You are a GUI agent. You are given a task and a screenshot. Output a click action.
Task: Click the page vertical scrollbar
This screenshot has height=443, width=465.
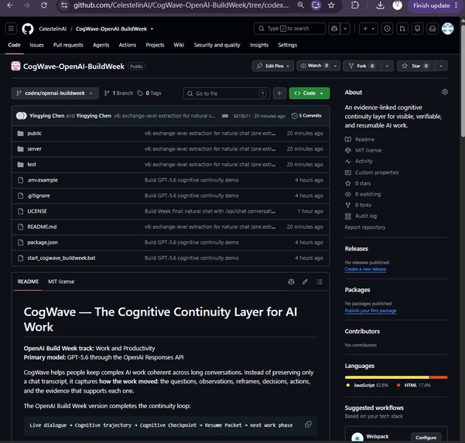pos(462,80)
